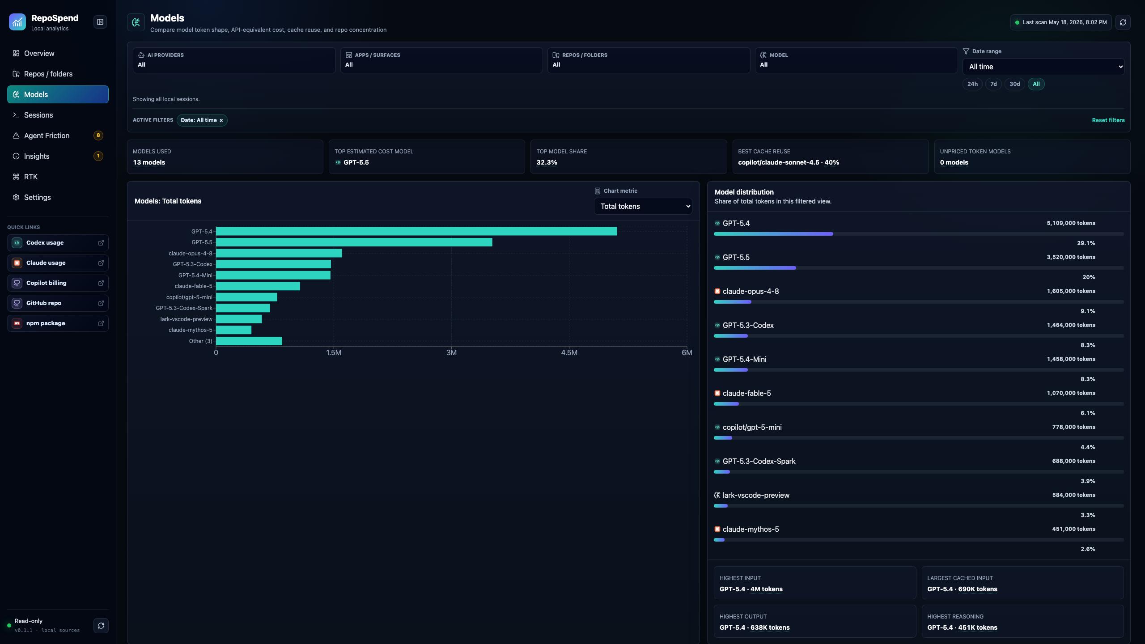
Task: Open GitHub repo external link icon
Action: 101,303
